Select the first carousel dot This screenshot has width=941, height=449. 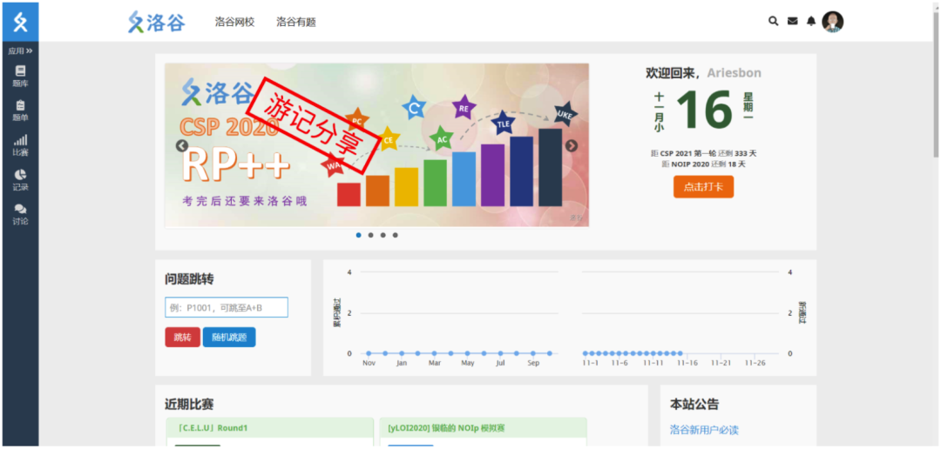pyautogui.click(x=358, y=235)
